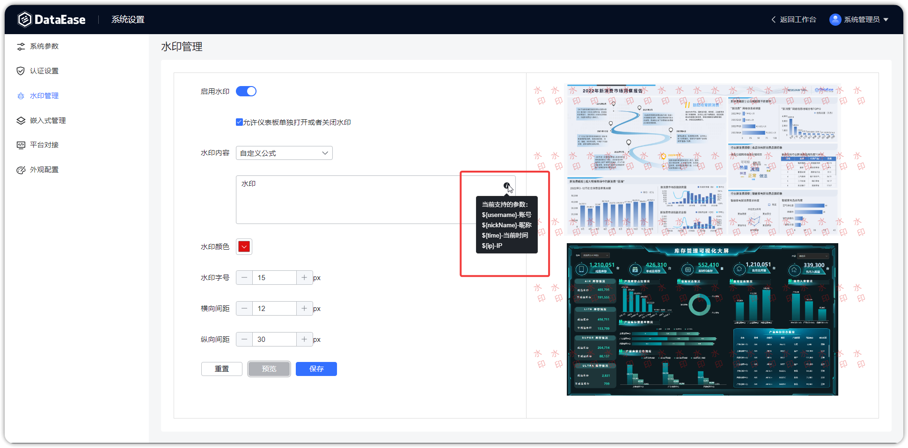Click the system administrator avatar icon
This screenshot has height=448, width=908.
(x=835, y=20)
